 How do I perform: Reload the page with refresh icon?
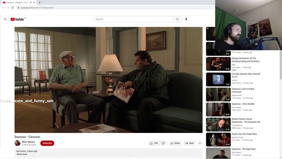click(x=13, y=8)
